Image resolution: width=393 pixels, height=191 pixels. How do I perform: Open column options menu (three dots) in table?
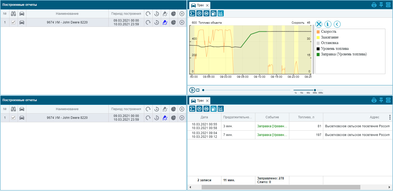pos(390,117)
